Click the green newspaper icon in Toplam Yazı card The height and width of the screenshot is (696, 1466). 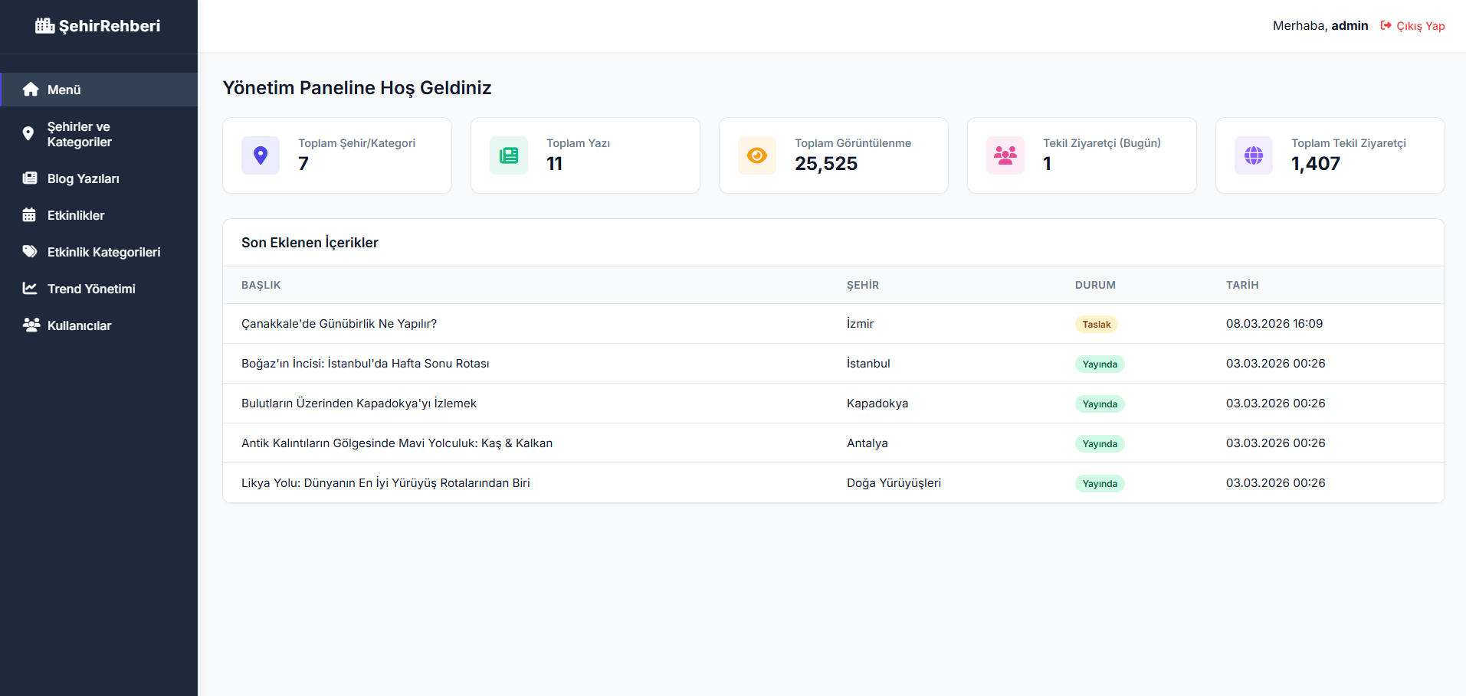(x=508, y=155)
